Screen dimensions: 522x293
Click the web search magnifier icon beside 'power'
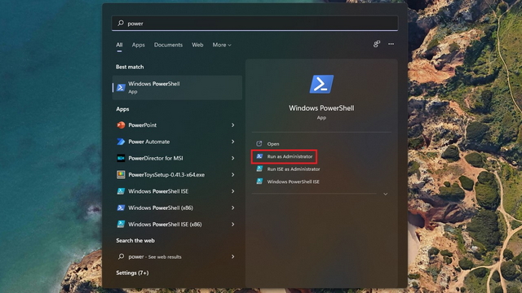[122, 256]
